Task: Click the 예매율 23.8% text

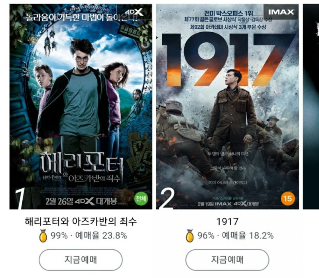Action: (x=101, y=236)
